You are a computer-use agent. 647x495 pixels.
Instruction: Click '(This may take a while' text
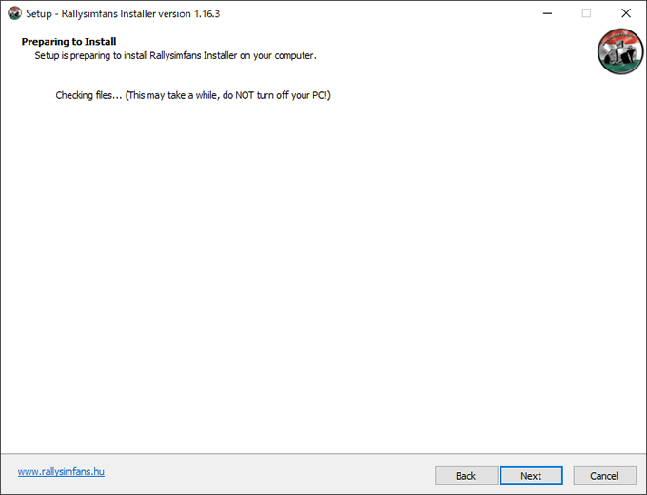pyautogui.click(x=171, y=95)
